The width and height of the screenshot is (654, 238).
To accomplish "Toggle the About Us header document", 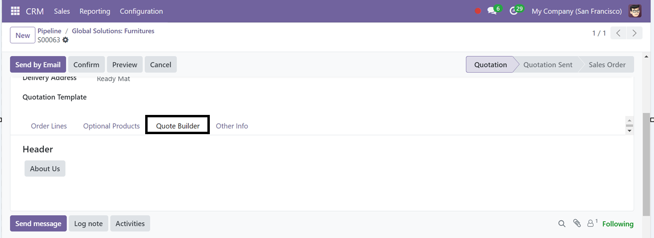I will 45,169.
